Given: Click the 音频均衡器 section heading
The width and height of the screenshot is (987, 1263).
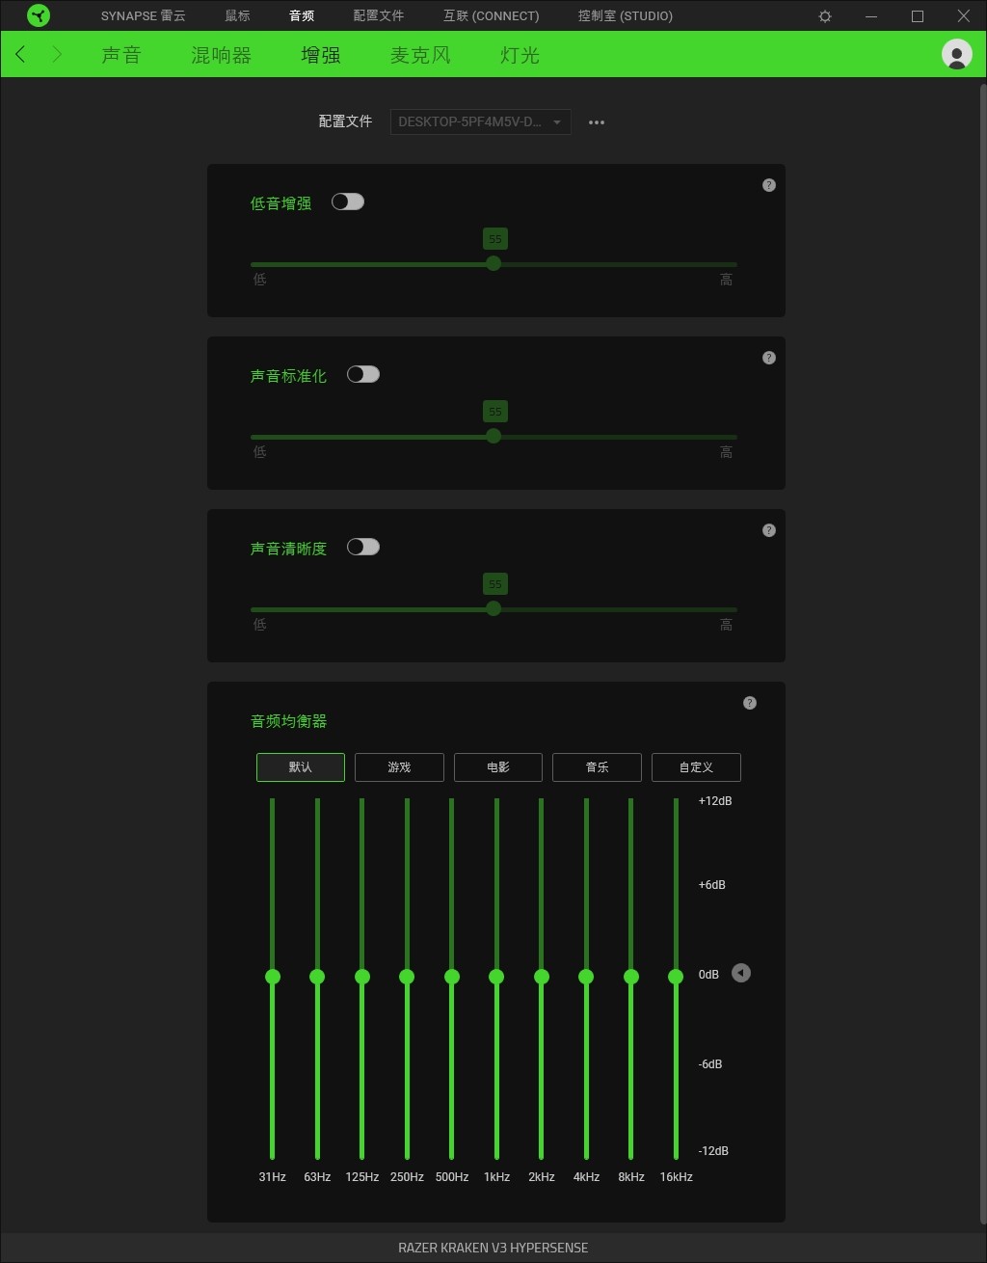Looking at the screenshot, I should (x=289, y=721).
